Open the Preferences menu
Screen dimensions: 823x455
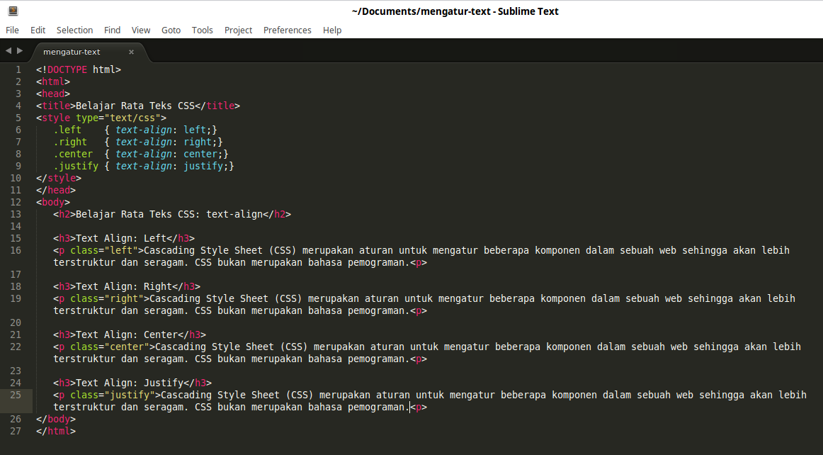pyautogui.click(x=288, y=30)
